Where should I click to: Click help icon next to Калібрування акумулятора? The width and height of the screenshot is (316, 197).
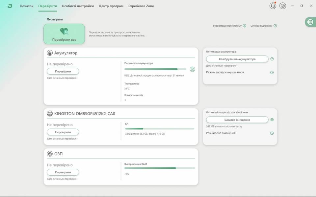point(272,59)
